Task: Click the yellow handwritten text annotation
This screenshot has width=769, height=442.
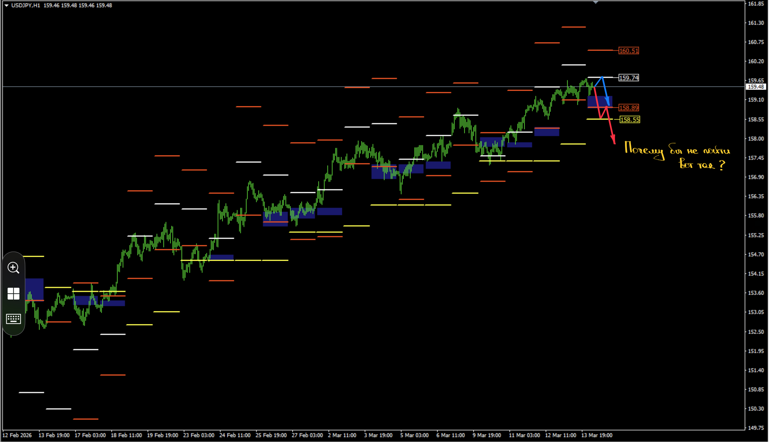Action: coord(677,156)
